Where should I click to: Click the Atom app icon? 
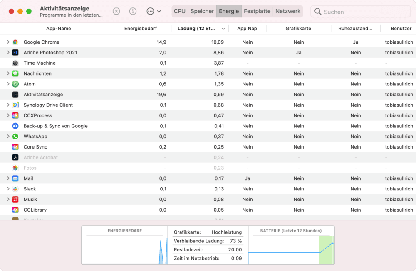pyautogui.click(x=15, y=84)
